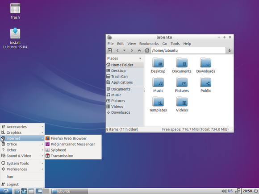The image size is (259, 194).
Task: Select the Pictures folder icon
Action: coord(182,85)
